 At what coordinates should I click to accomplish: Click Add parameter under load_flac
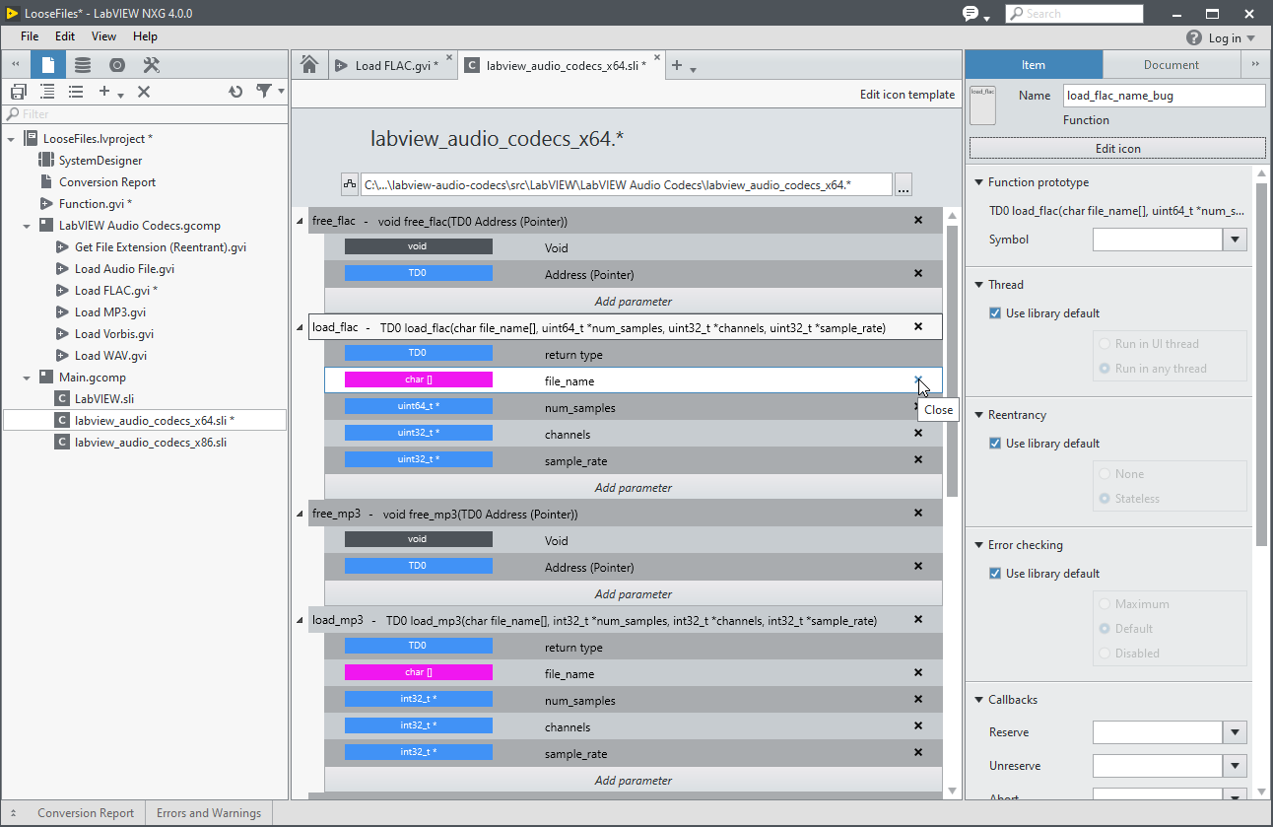point(634,488)
